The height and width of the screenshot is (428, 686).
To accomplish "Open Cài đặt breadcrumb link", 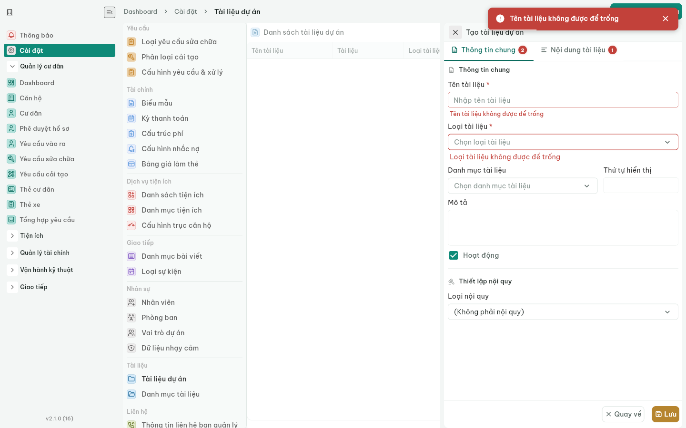I will coord(186,12).
